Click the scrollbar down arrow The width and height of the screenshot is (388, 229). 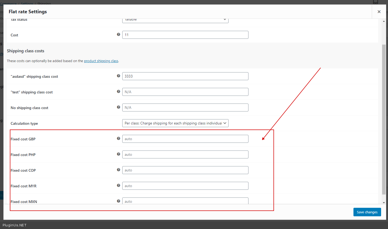click(384, 202)
